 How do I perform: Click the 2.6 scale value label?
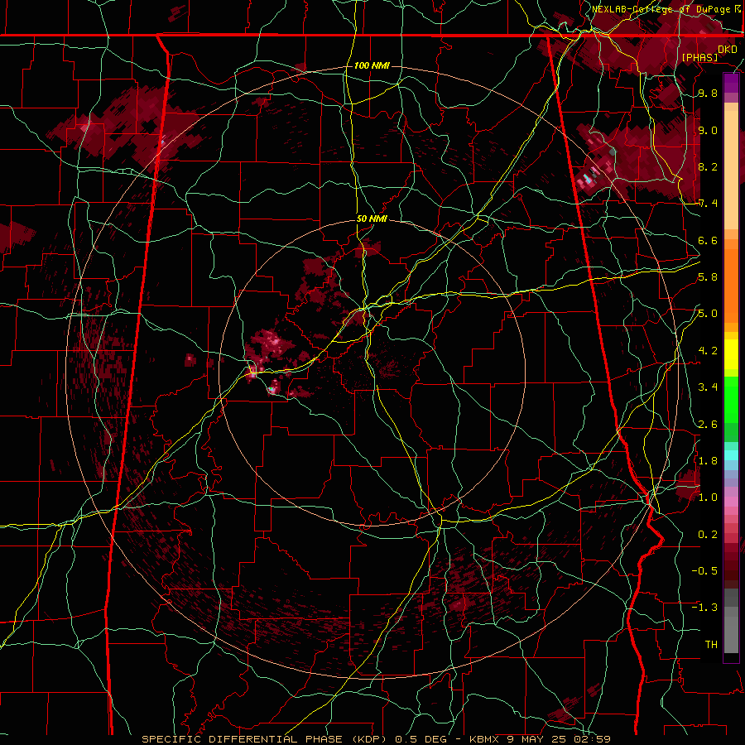tap(708, 425)
